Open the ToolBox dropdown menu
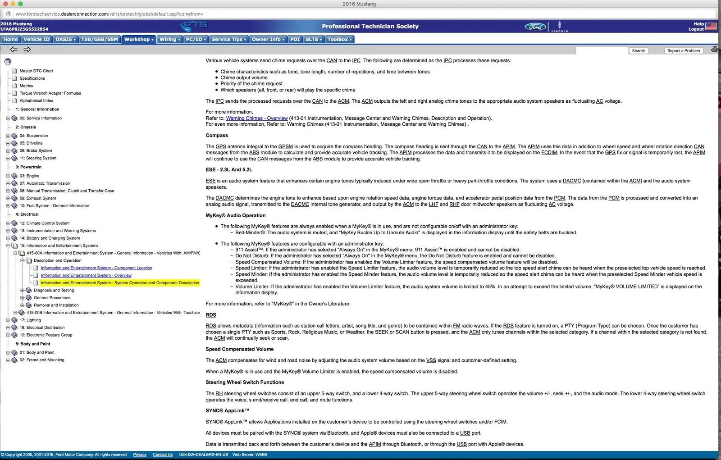Image resolution: width=721 pixels, height=460 pixels. point(339,39)
